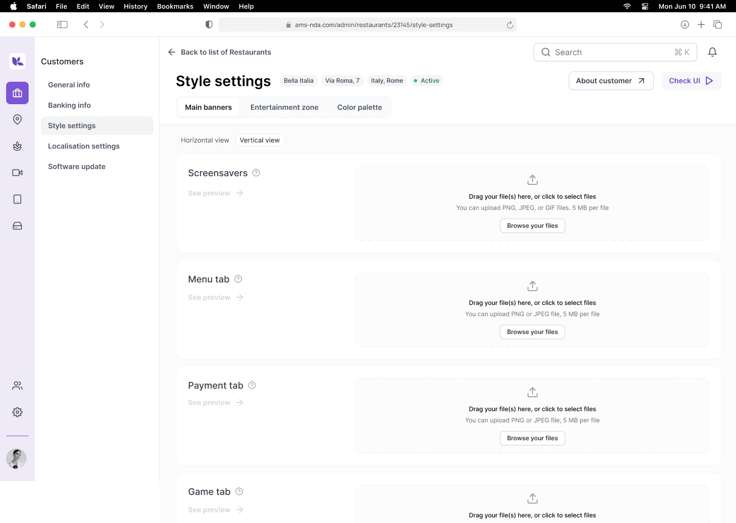Viewport: 736px width, 523px height.
Task: Reload the page via refresh icon
Action: [510, 25]
